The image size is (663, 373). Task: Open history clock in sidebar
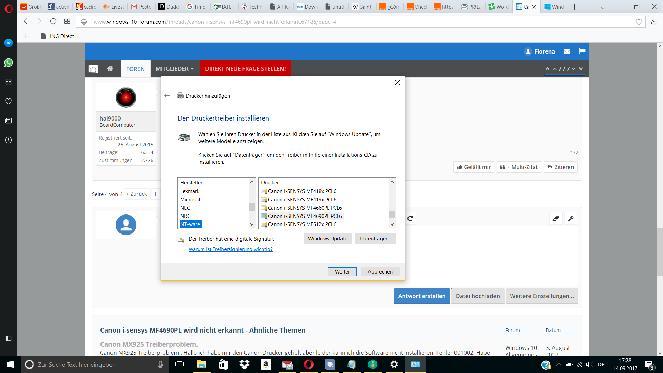click(x=9, y=140)
